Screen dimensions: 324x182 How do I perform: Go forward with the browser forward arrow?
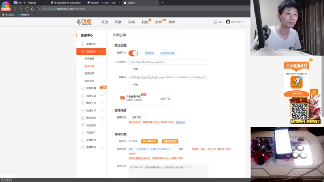21,9
